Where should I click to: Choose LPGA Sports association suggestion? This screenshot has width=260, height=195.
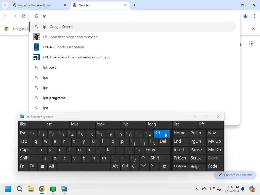pos(133,47)
